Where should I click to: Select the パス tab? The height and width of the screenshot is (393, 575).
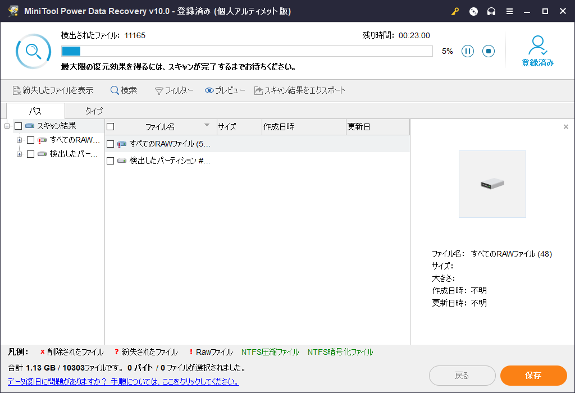35,111
